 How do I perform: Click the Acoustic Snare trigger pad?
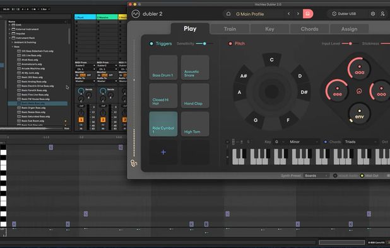195,67
